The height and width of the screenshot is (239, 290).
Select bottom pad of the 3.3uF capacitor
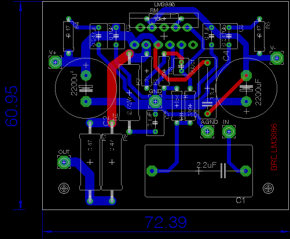coord(207,114)
